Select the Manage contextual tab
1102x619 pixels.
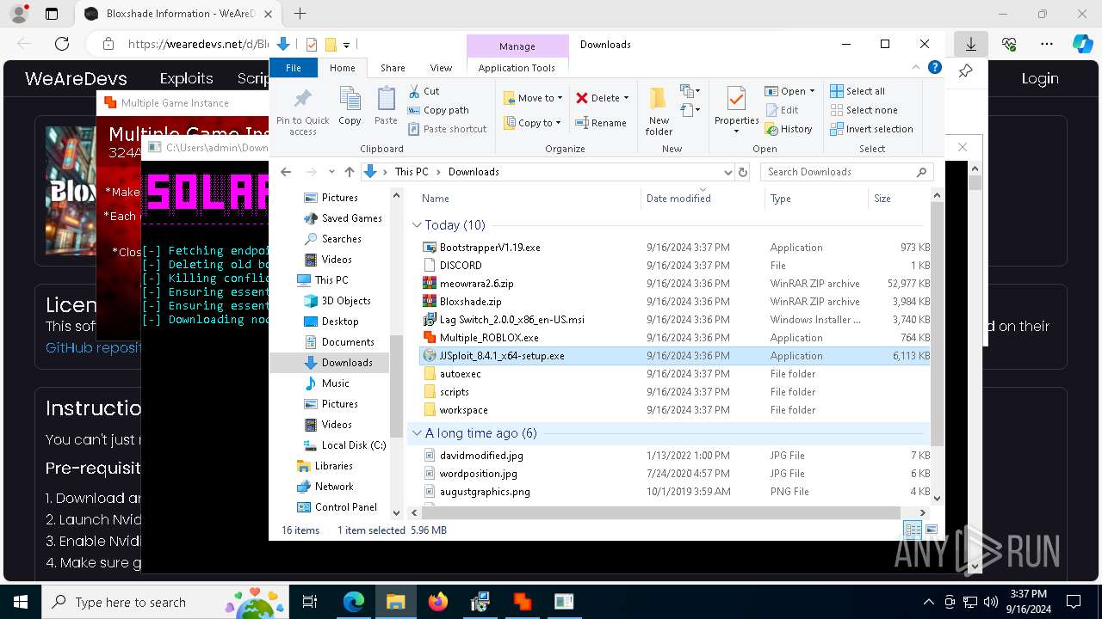(517, 46)
